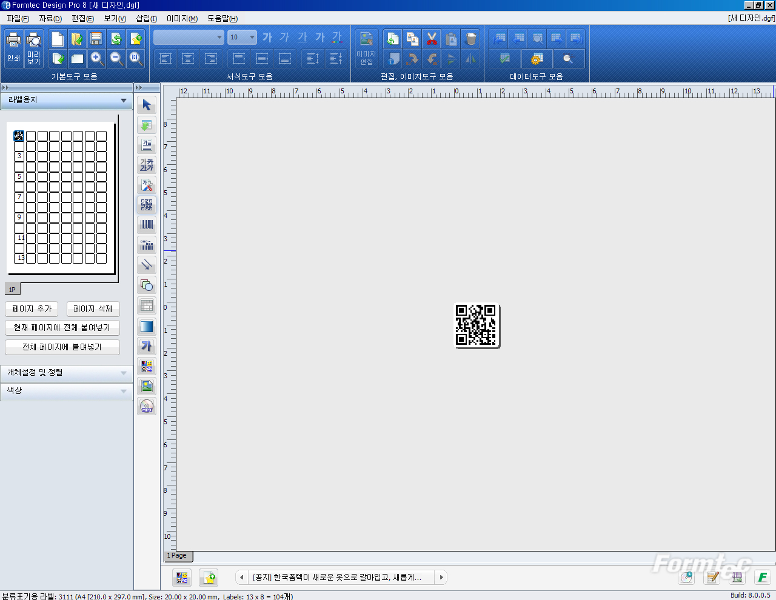Click the zoom out magnifier
The width and height of the screenshot is (776, 600).
[116, 59]
